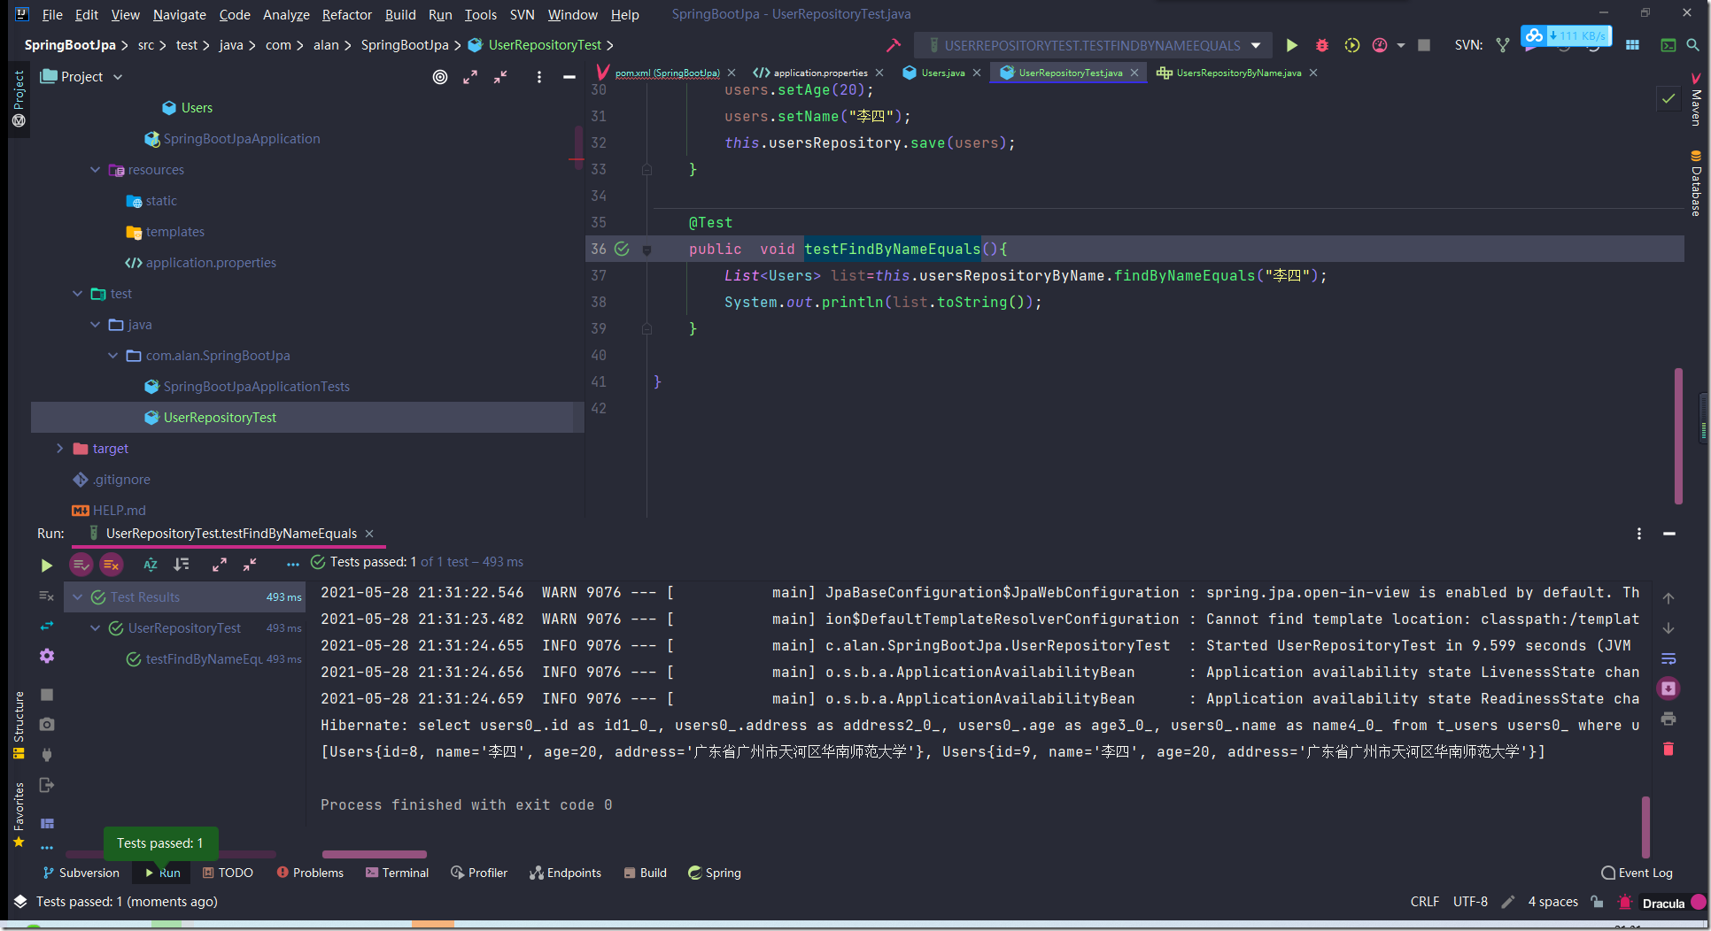Open the Analyze menu
Image resolution: width=1711 pixels, height=931 pixels.
286,14
